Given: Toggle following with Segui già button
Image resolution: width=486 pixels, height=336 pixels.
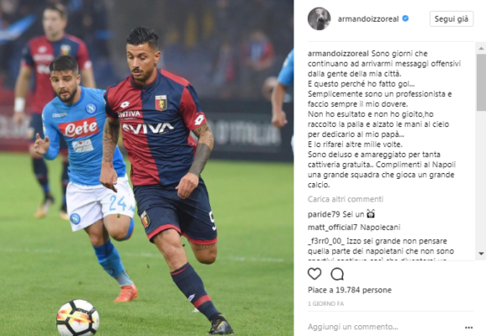Looking at the screenshot, I should [452, 18].
